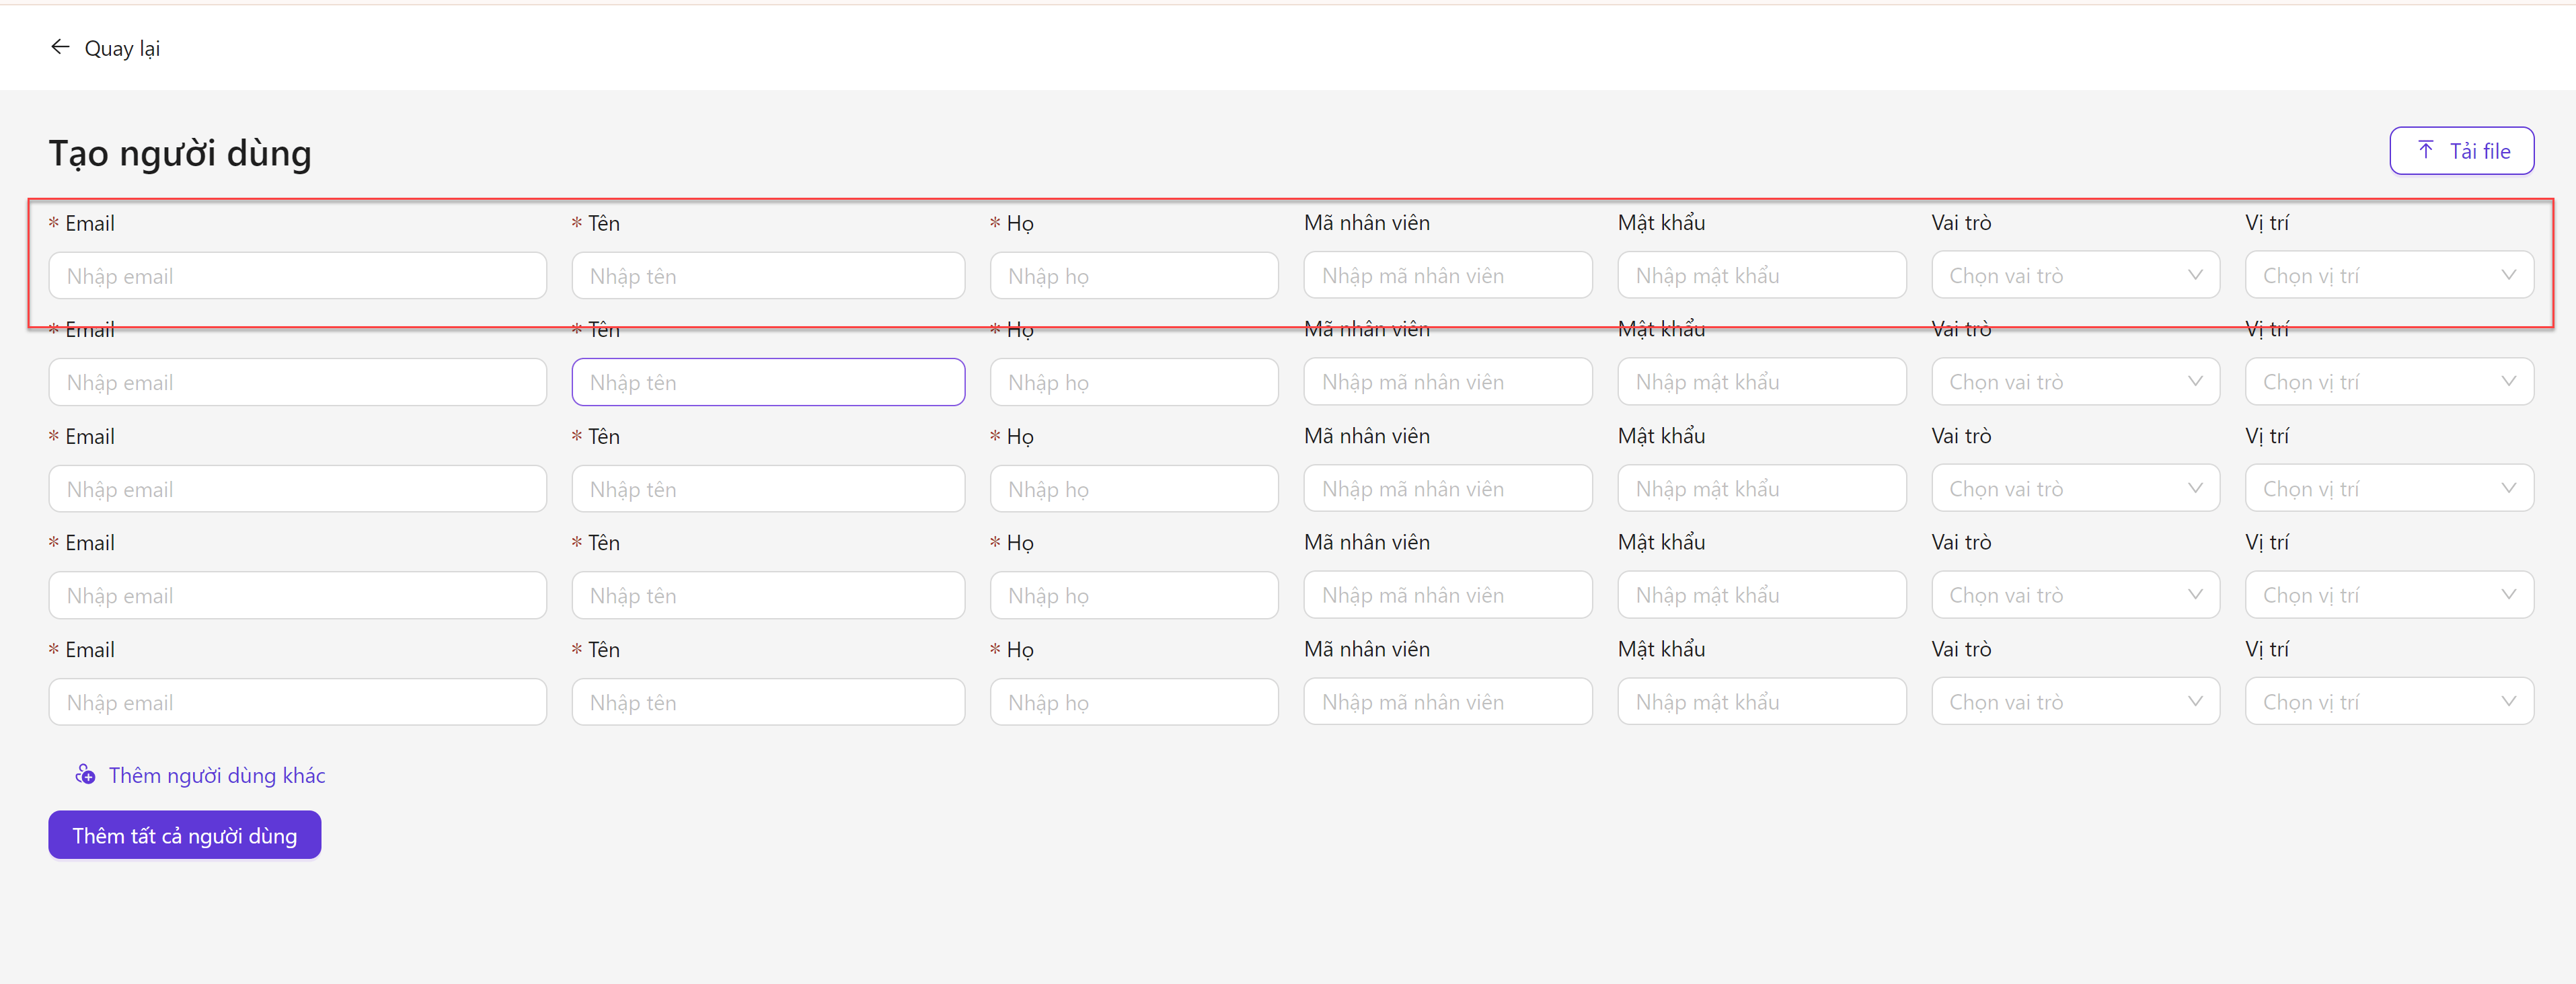2576x984 pixels.
Task: Open fifth row Chọn vai trò dropdown
Action: 2075,701
